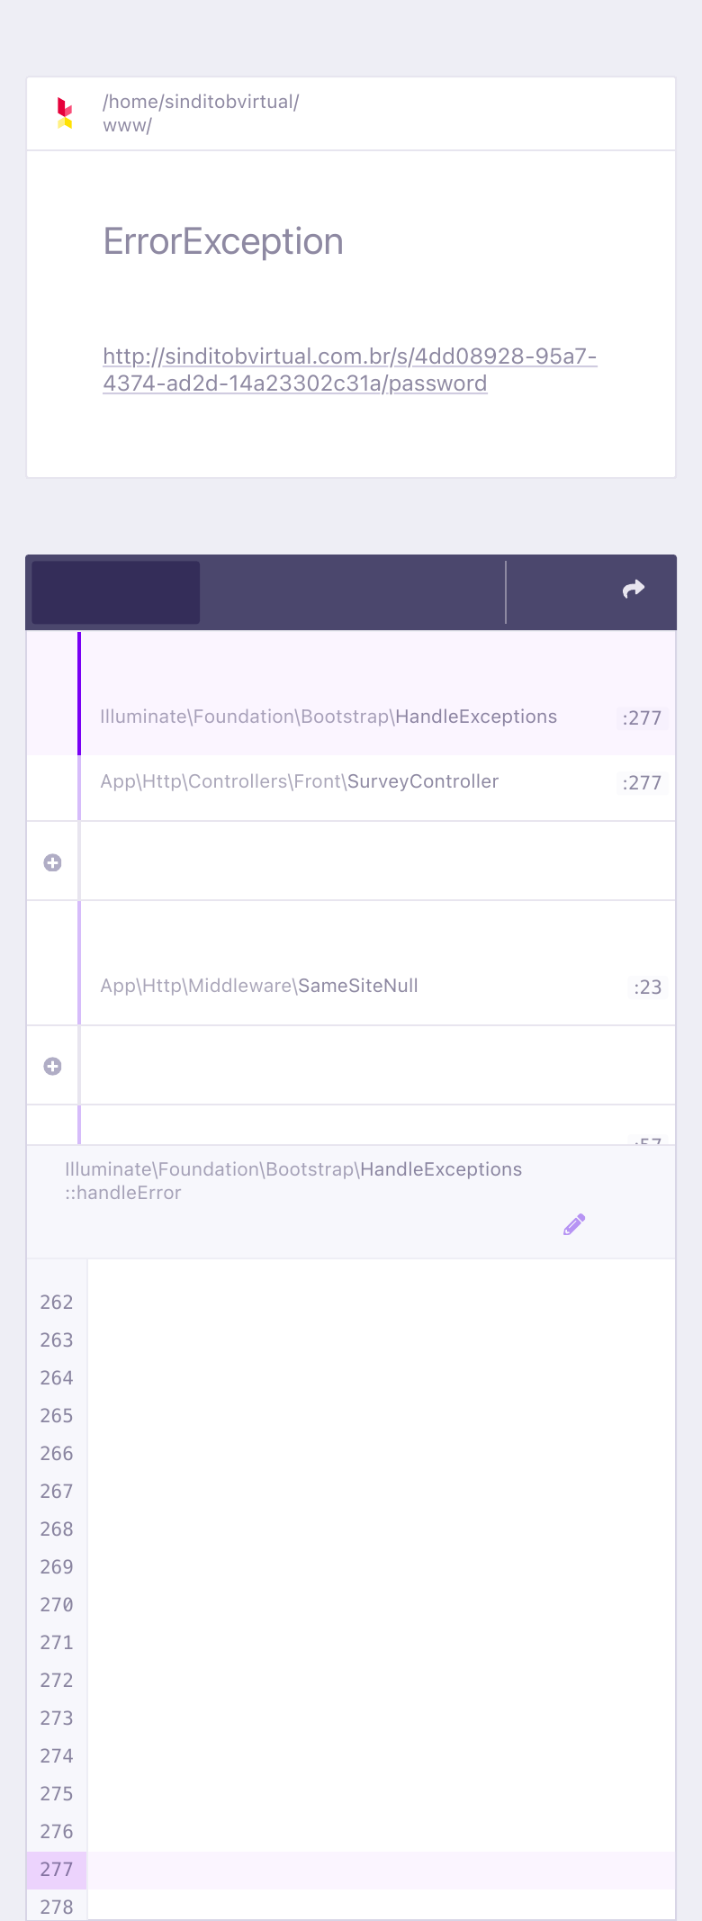Expand collapsed frames below SameSiteNull frame
The height and width of the screenshot is (1921, 702).
coord(53,1066)
